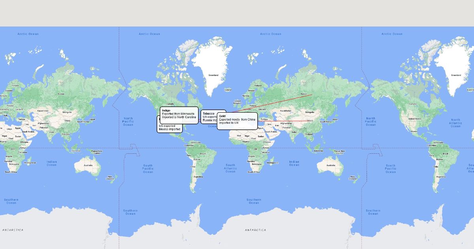Click 'Exported from Minnesota' text line
The image size is (474, 249).
[178, 114]
